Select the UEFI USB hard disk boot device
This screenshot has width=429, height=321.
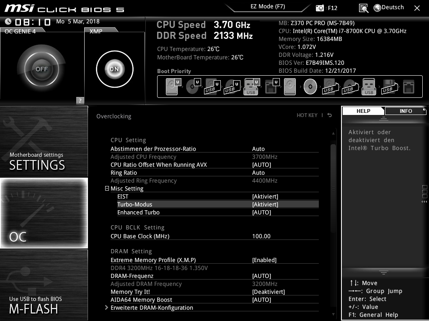click(212, 87)
